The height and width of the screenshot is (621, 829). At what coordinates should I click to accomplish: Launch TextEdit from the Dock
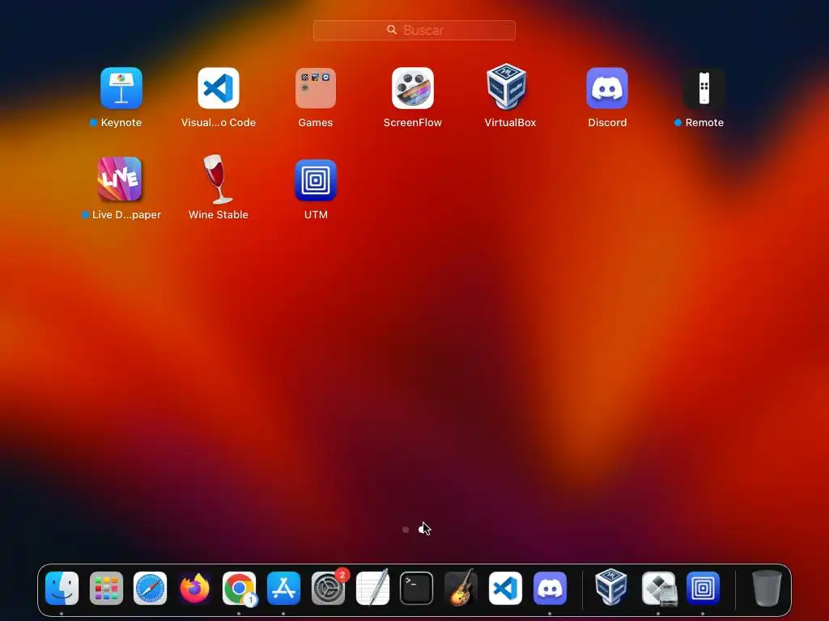[x=372, y=589]
